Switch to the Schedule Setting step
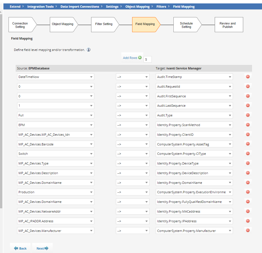The image size is (262, 253). point(186,25)
